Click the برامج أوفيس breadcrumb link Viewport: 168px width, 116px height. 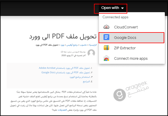[72, 45]
